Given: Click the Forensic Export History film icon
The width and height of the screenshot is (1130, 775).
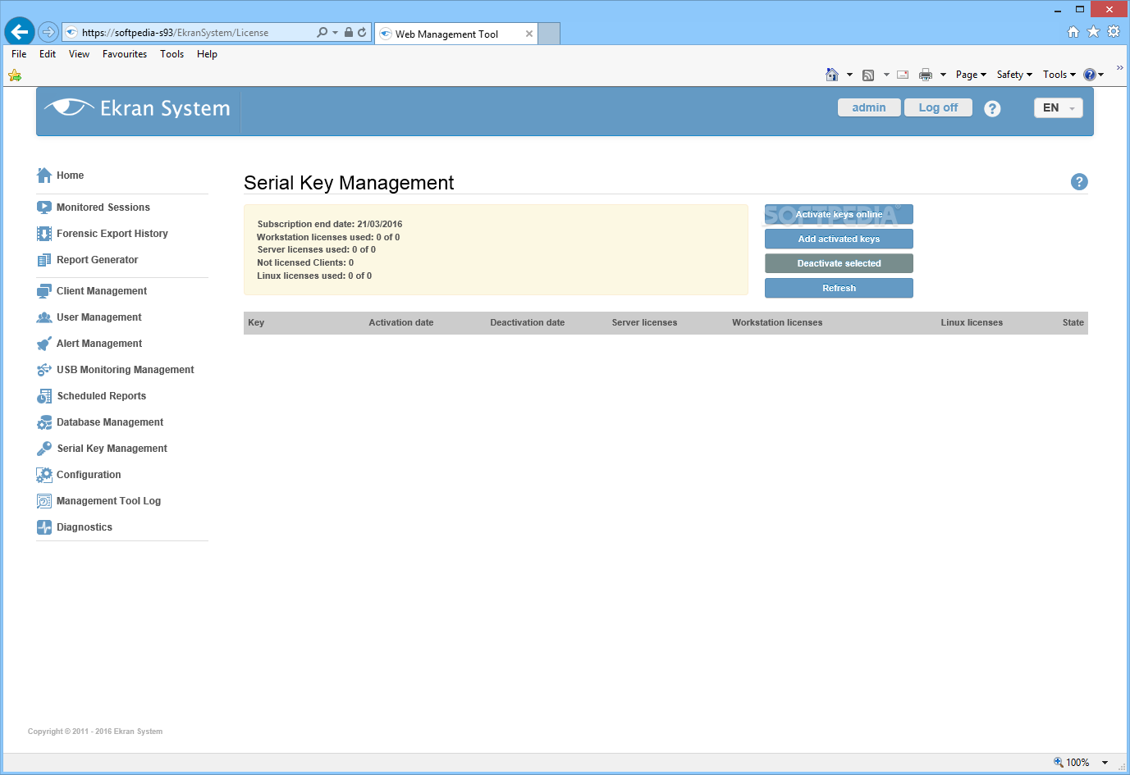Looking at the screenshot, I should (44, 234).
